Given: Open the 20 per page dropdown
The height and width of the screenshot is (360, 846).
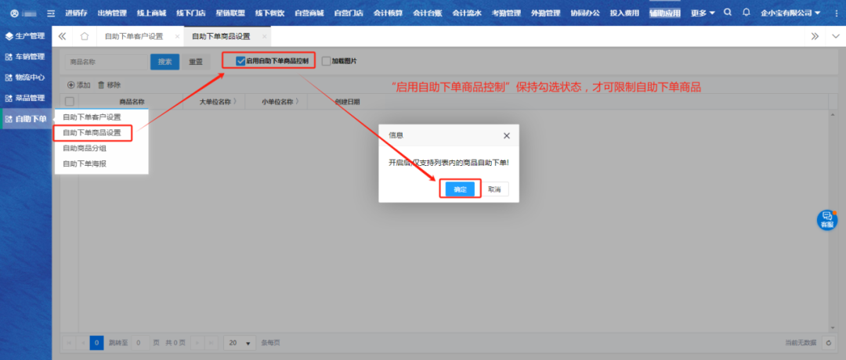Looking at the screenshot, I should point(240,343).
